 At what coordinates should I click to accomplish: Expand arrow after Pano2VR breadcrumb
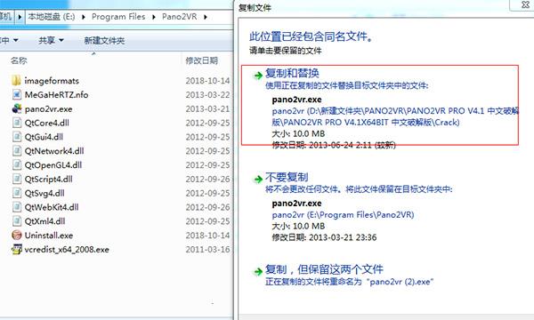tap(206, 17)
